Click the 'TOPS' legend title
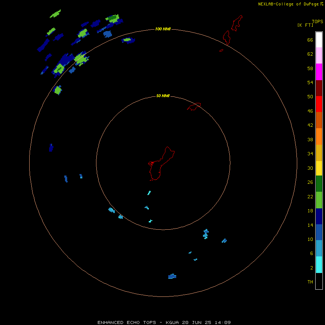325x325 pixels. (317, 21)
